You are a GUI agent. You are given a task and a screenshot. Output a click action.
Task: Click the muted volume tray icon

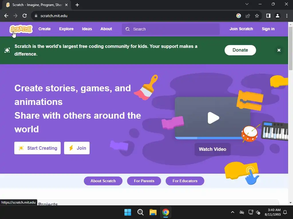point(258,212)
